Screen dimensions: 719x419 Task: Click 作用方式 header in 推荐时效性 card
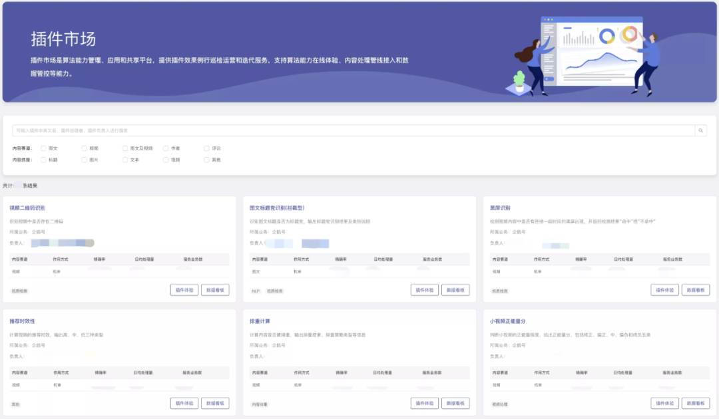pyautogui.click(x=61, y=372)
